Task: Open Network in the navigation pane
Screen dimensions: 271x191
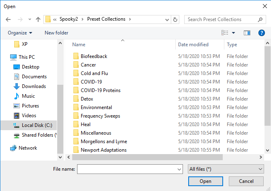Action: (28, 148)
